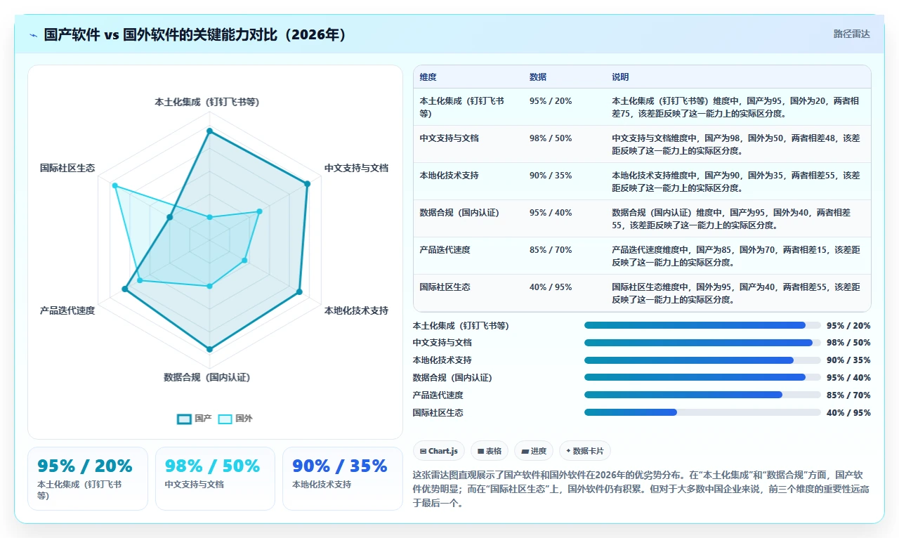Screen dimensions: 899x538
Task: Click the summary paragraph below the chips
Action: tap(642, 489)
